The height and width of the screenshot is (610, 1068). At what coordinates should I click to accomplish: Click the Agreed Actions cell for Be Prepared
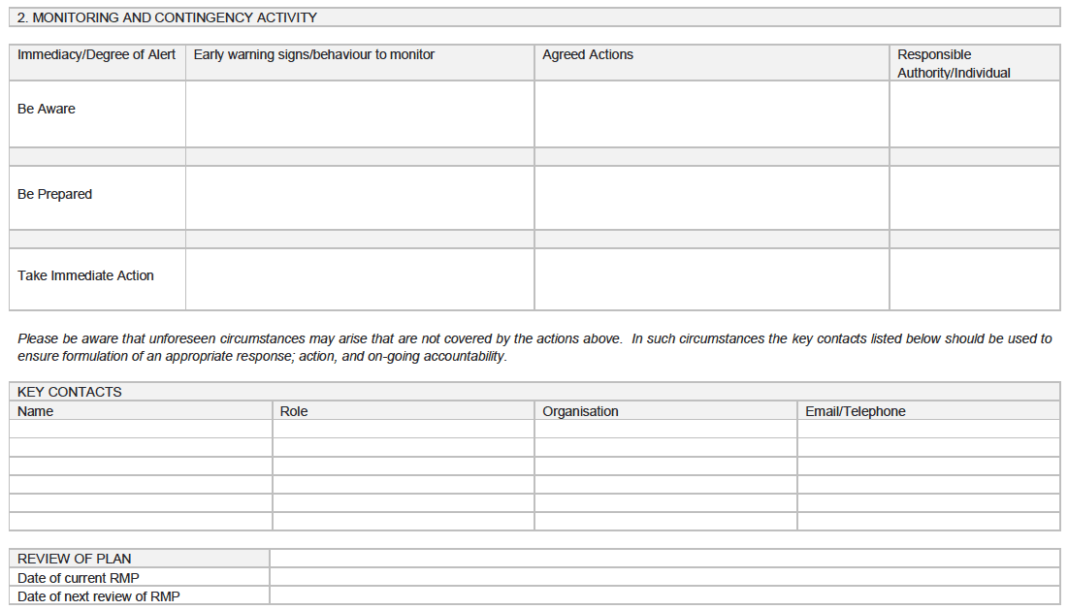click(x=712, y=198)
